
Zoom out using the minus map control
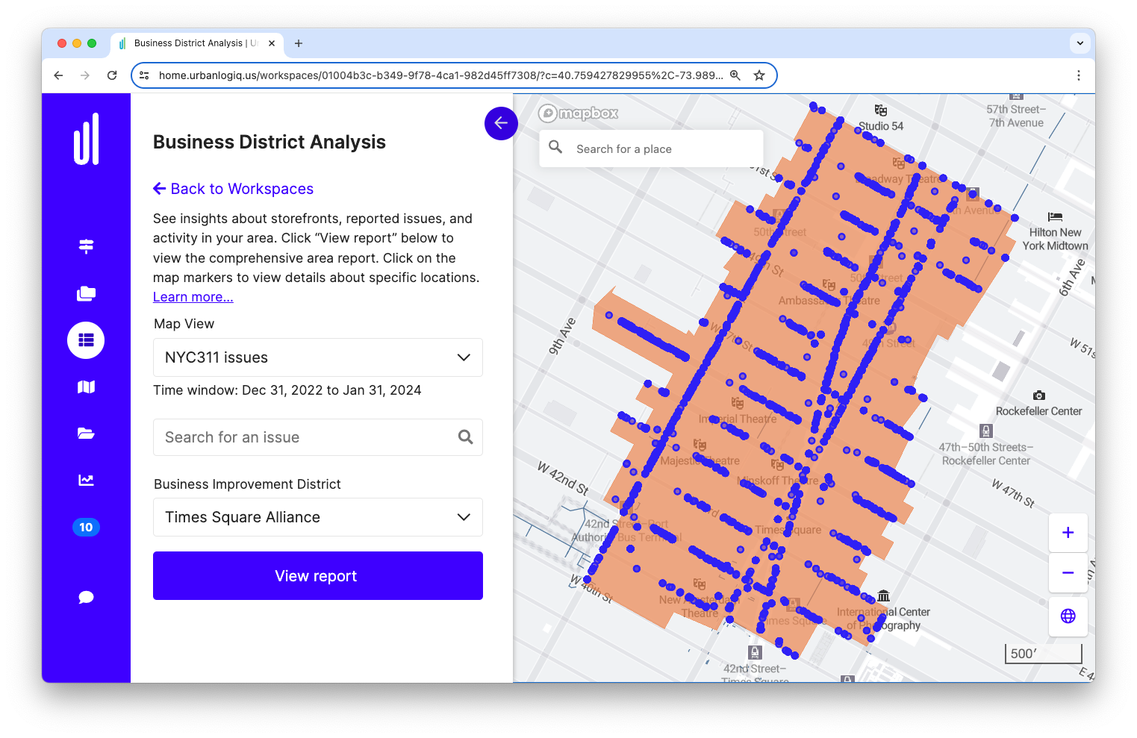click(x=1068, y=573)
